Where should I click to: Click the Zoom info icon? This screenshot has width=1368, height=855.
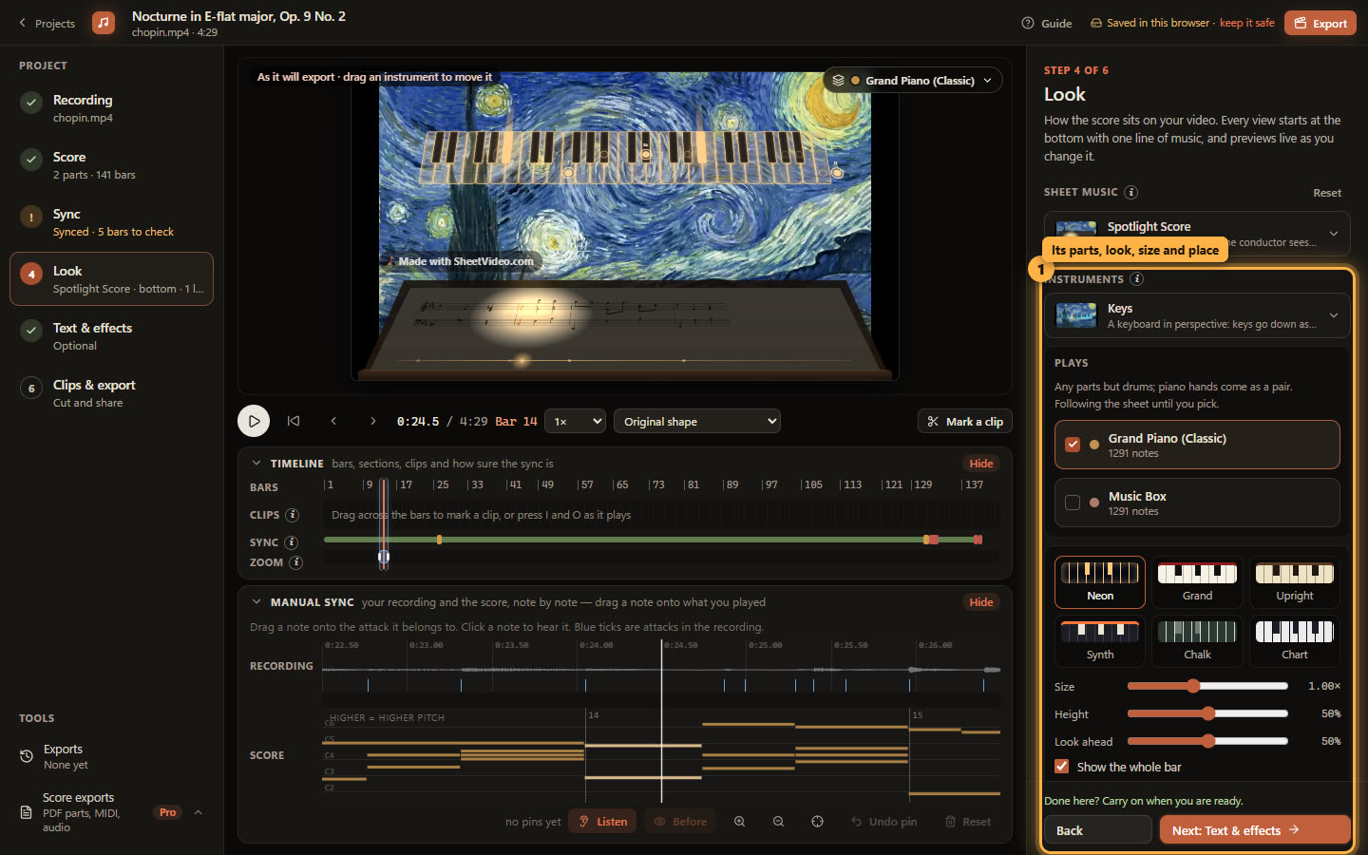(x=296, y=562)
